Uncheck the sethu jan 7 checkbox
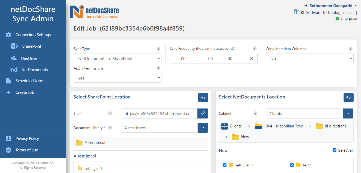The height and width of the screenshot is (173, 361). tap(225, 165)
